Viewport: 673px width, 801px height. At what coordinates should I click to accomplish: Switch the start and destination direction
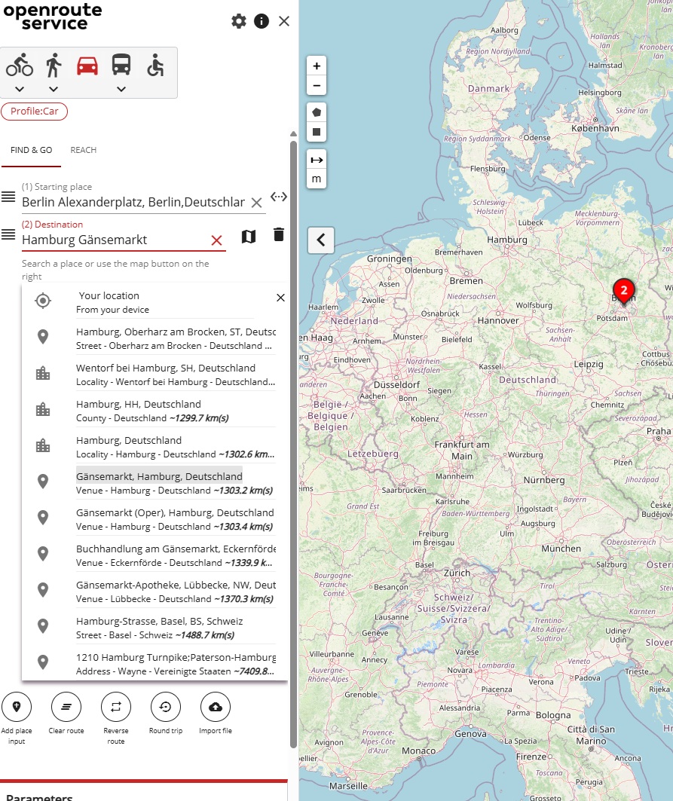[x=279, y=197]
